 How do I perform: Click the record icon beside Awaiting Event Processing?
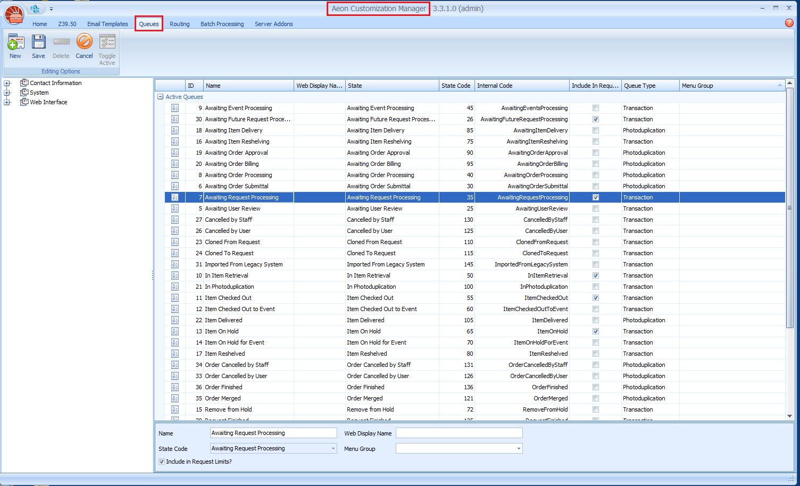tap(175, 108)
